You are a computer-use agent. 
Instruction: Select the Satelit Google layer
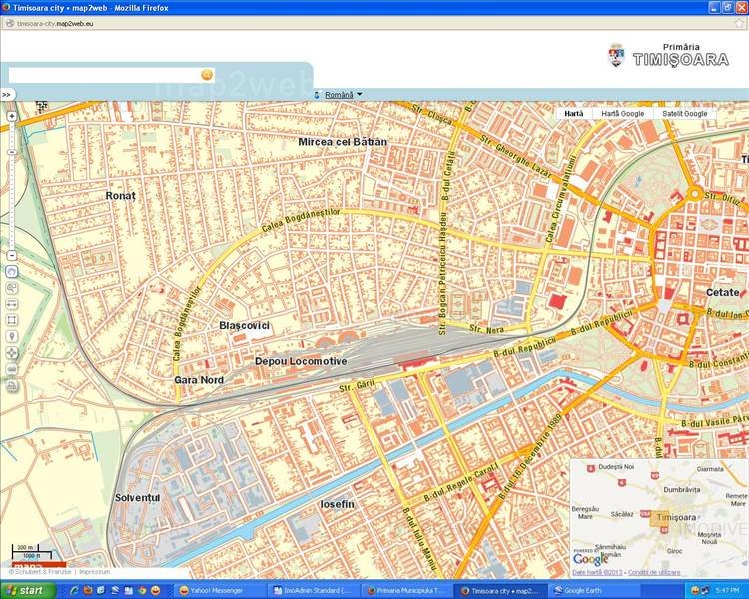(x=684, y=114)
